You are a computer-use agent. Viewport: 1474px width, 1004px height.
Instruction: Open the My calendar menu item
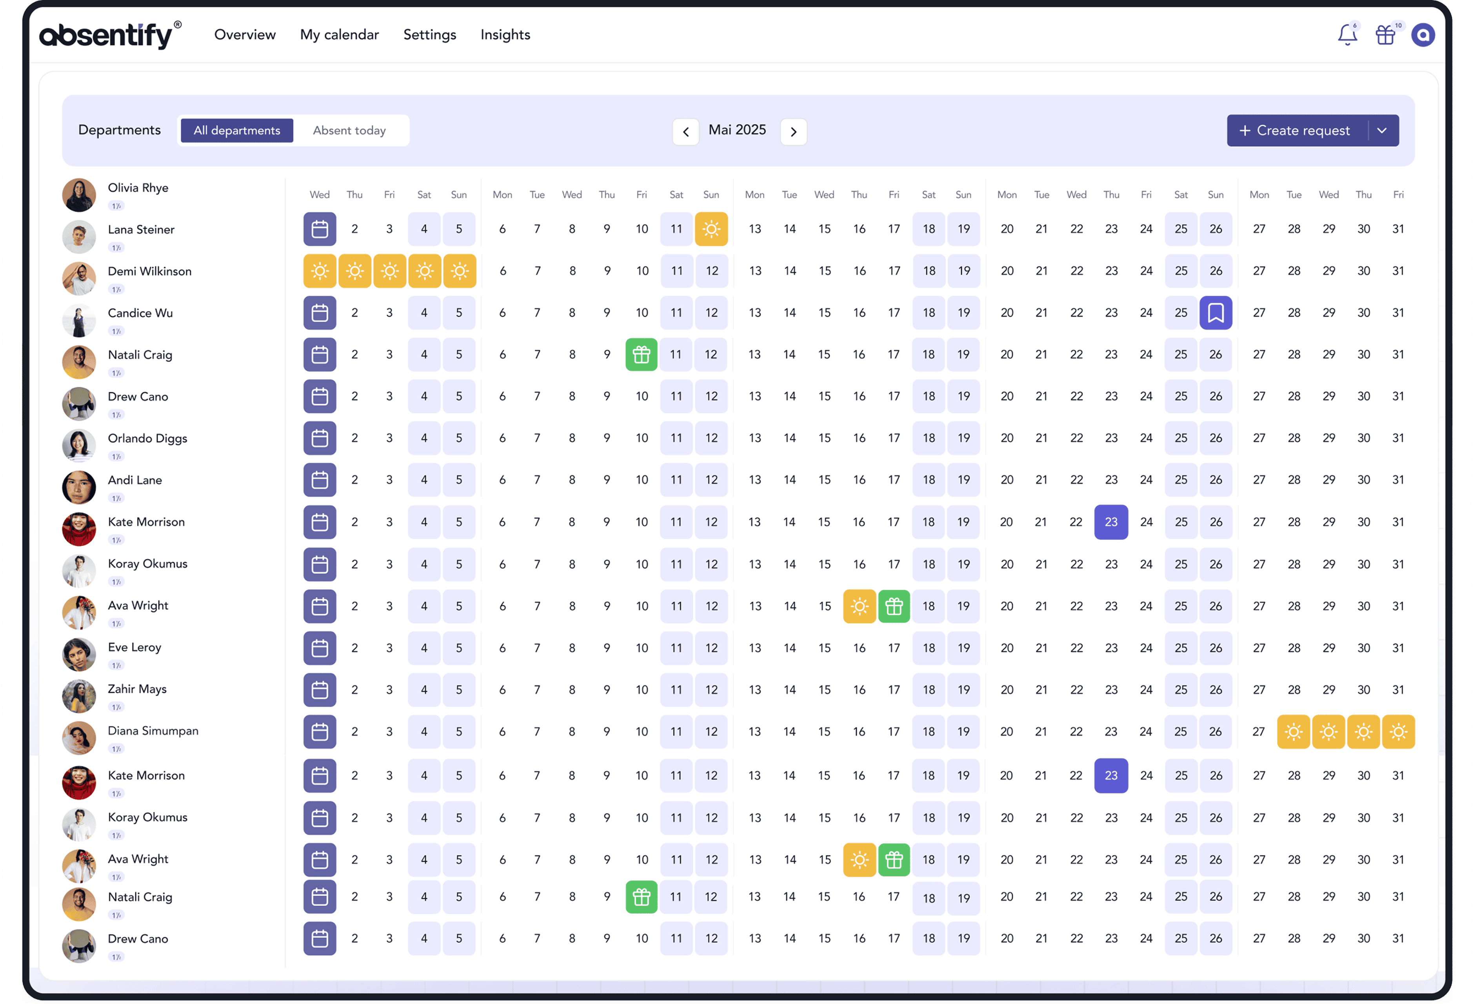tap(339, 35)
